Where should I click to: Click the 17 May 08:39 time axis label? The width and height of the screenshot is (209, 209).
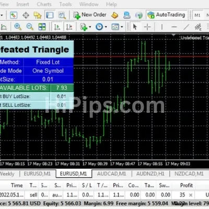95,164
